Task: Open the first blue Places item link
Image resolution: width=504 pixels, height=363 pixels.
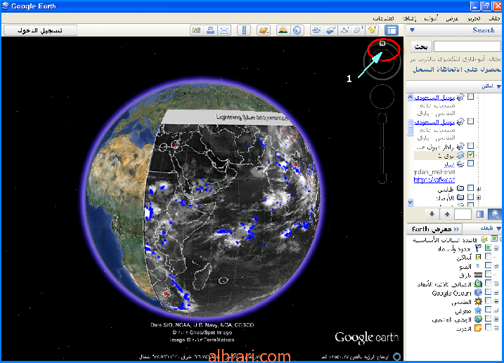Action: coord(434,97)
